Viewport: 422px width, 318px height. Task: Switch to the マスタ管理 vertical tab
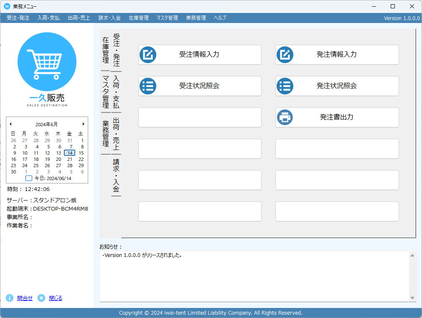point(105,92)
